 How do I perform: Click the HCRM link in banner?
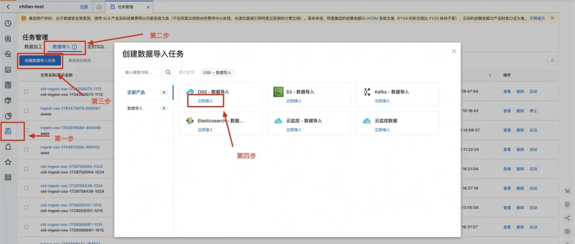[x=372, y=18]
